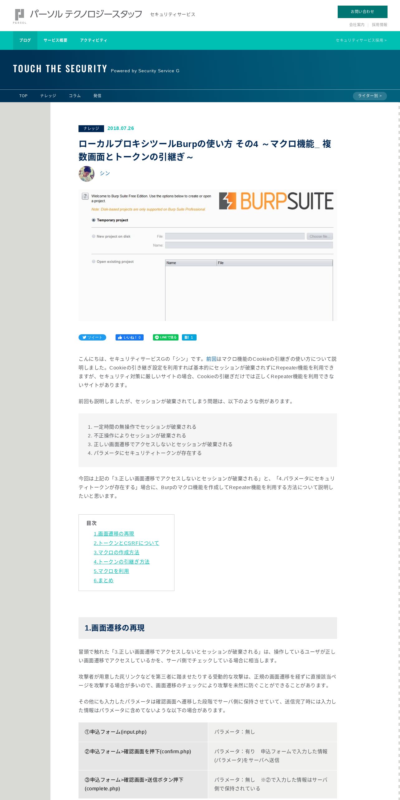Screen dimensions: 400x800
Task: Open ナレッジ in blog navigation
Action: (x=48, y=96)
